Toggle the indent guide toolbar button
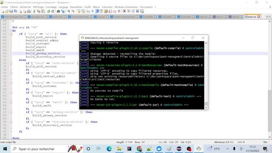 pos(97,11)
